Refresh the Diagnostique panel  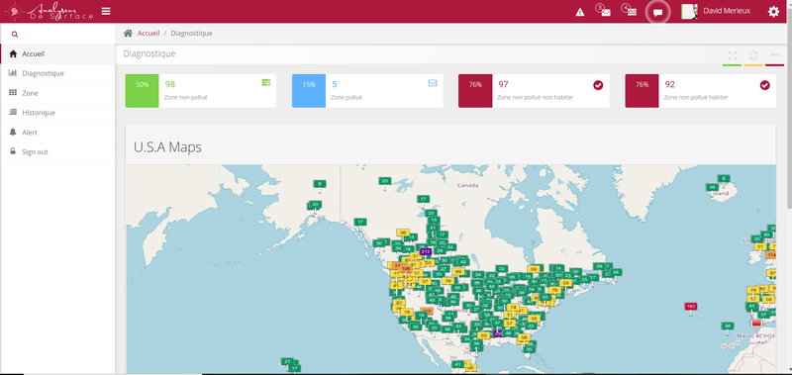pos(753,55)
